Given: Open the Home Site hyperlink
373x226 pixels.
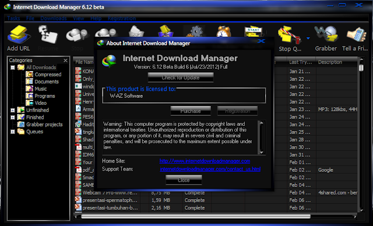Looking at the screenshot, I should click(205, 161).
